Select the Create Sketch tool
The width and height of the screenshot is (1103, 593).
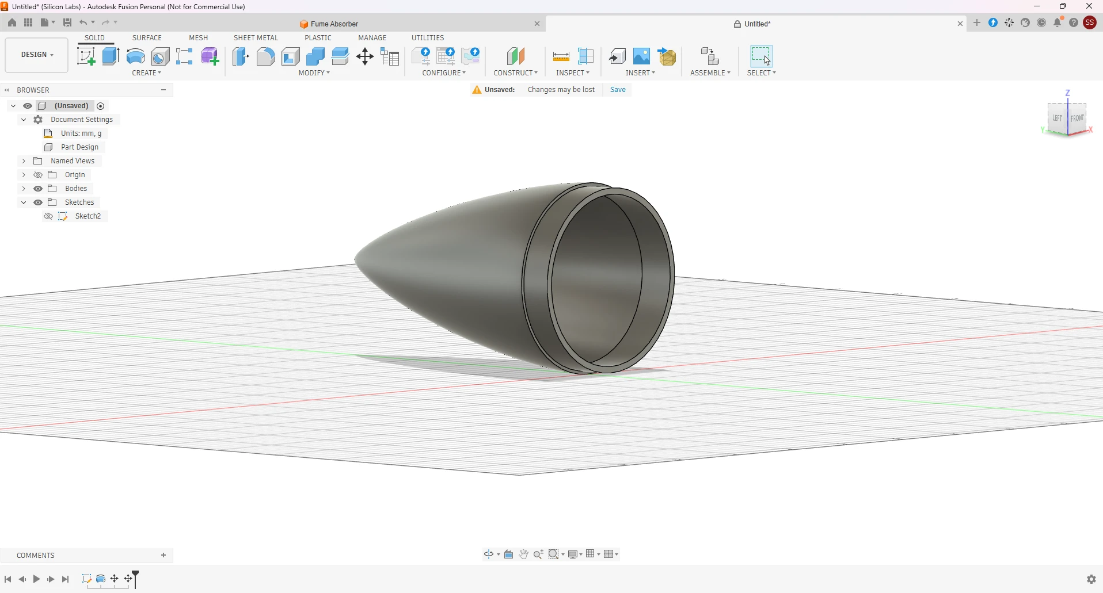click(x=86, y=56)
